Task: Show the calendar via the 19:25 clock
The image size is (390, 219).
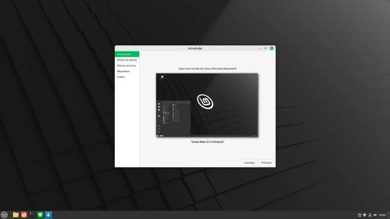Action: (x=382, y=215)
